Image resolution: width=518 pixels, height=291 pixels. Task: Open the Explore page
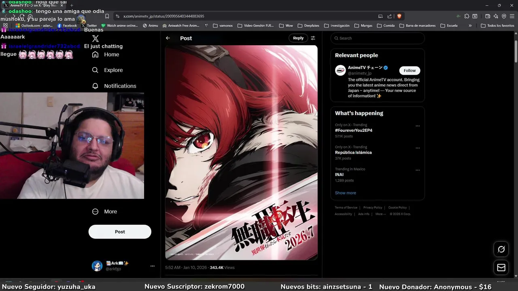coord(107,70)
